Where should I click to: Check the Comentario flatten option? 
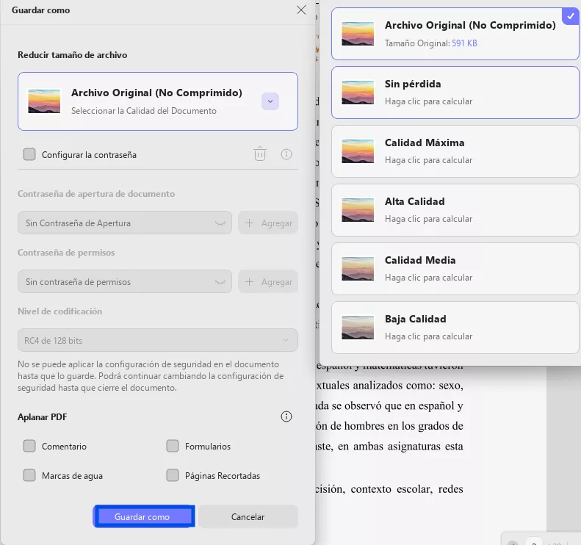[x=29, y=446]
